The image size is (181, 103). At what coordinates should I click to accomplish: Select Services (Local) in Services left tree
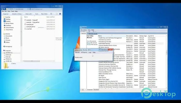pos(84,33)
